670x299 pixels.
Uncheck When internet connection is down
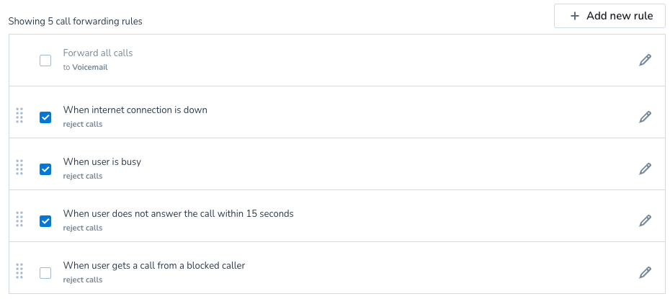[45, 117]
